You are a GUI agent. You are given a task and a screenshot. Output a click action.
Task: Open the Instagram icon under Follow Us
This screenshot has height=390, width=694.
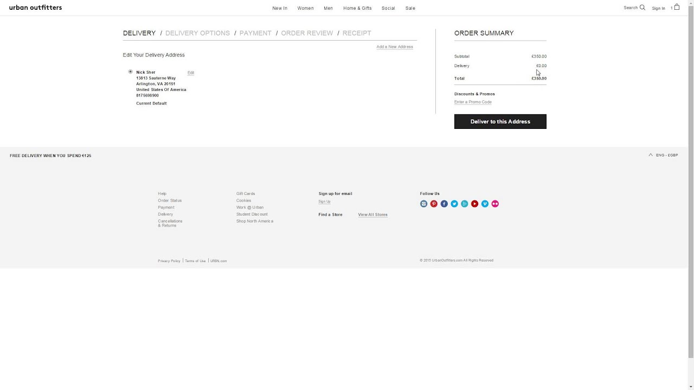tap(423, 204)
